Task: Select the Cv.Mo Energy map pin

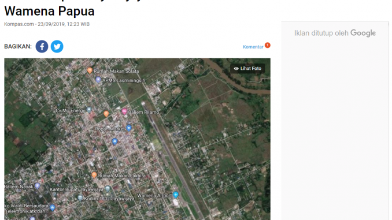Action: click(89, 110)
